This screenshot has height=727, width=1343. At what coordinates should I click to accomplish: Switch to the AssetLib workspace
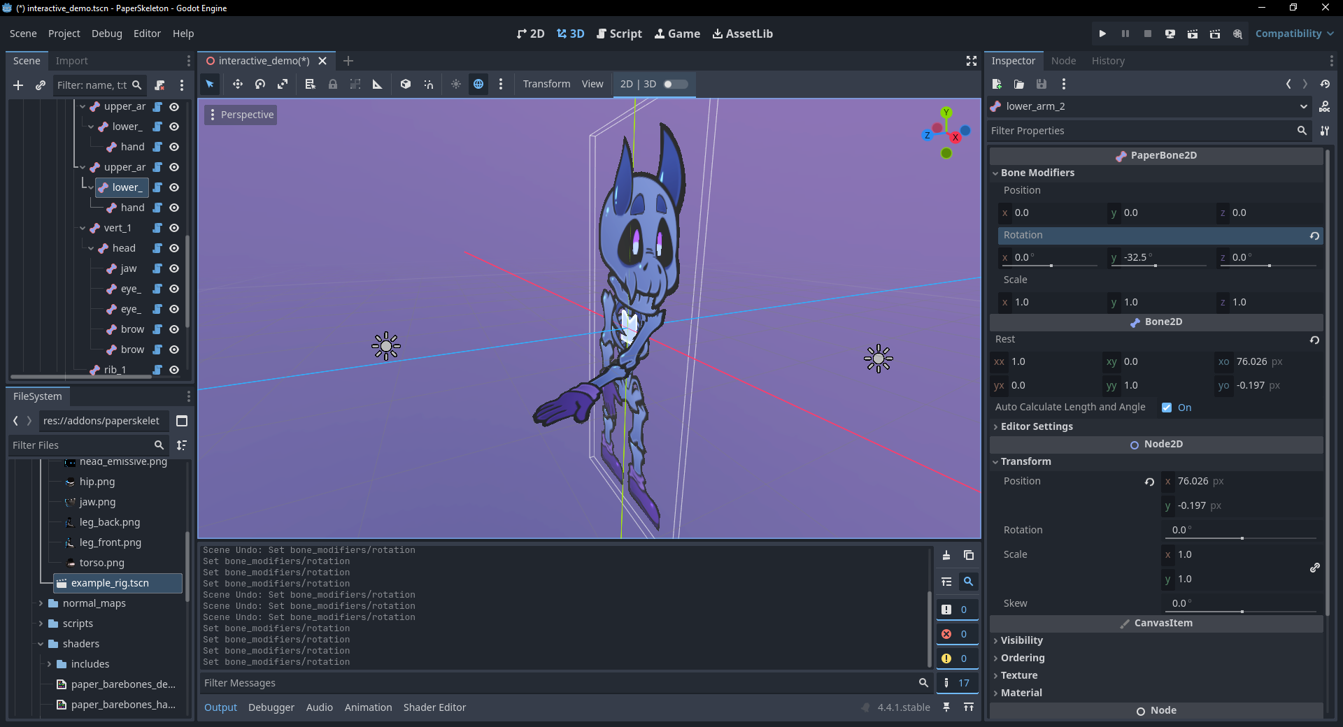point(743,34)
